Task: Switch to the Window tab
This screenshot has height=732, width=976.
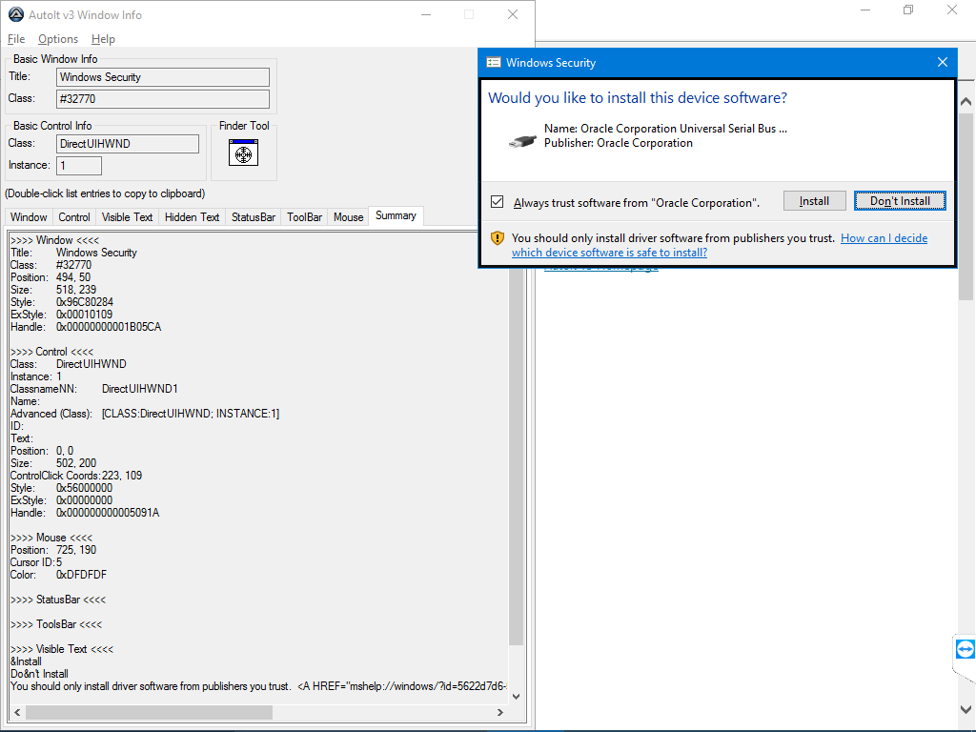Action: (x=29, y=216)
